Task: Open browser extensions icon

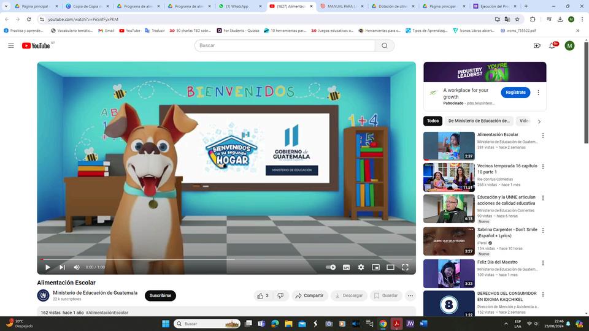Action: coord(533,19)
